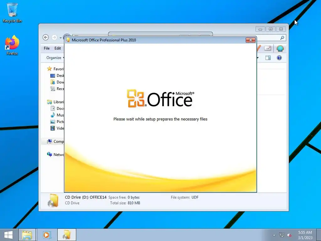Open the taskbar clock showing 5:55 AM
The width and height of the screenshot is (321, 241).
point(305,235)
